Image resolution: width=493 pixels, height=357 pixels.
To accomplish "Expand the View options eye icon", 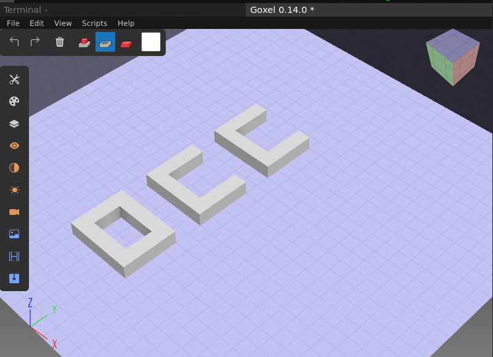I will (x=14, y=146).
